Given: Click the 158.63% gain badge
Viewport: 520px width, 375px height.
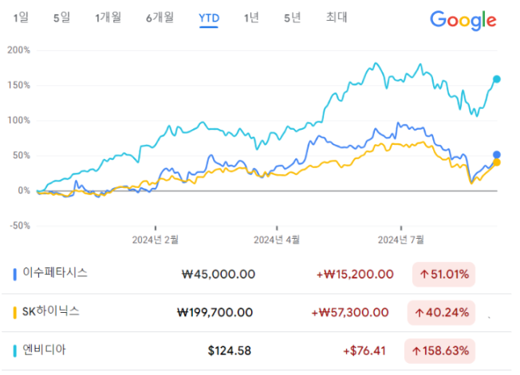Looking at the screenshot, I should (439, 351).
